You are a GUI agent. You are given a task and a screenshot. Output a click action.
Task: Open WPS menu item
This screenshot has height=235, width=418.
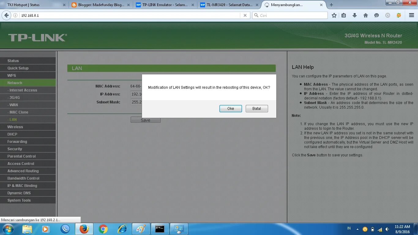click(28, 76)
